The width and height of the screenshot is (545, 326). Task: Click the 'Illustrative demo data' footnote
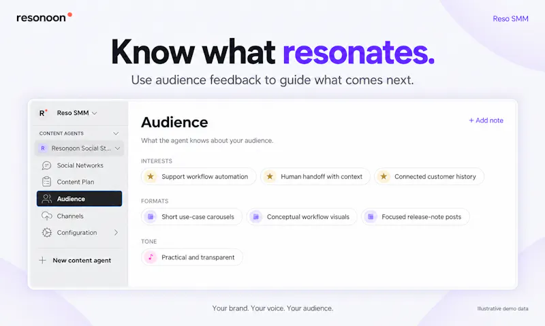503,308
